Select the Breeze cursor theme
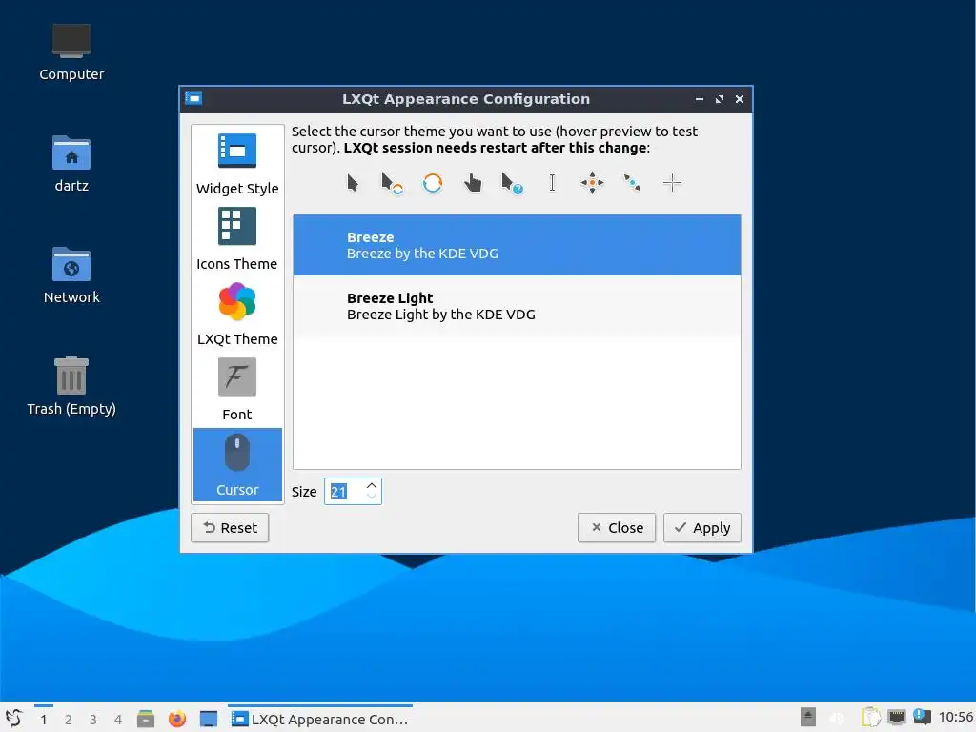 (x=517, y=245)
